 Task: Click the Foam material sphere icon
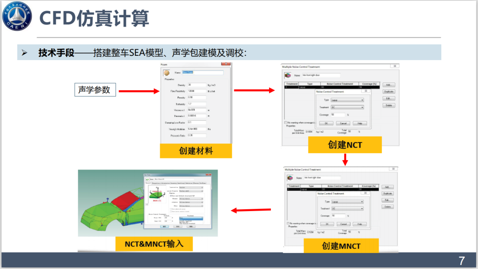167,73
